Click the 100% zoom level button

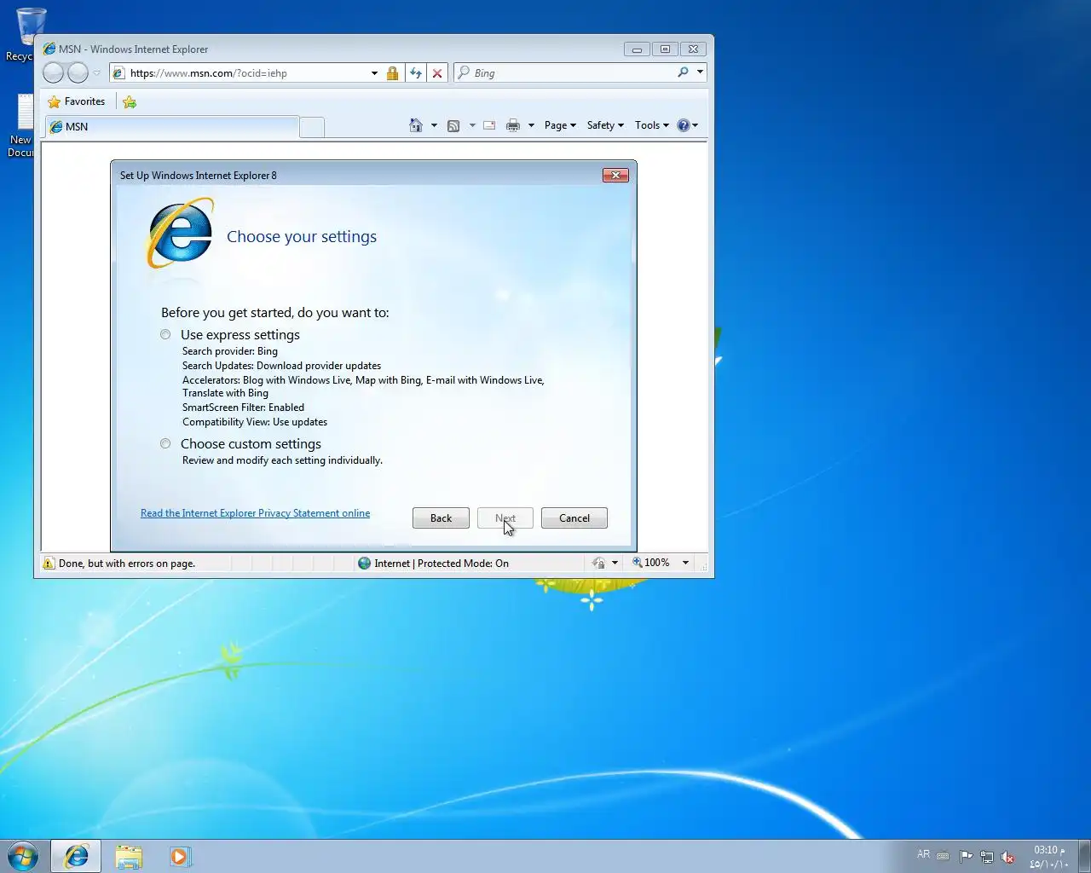(x=651, y=563)
